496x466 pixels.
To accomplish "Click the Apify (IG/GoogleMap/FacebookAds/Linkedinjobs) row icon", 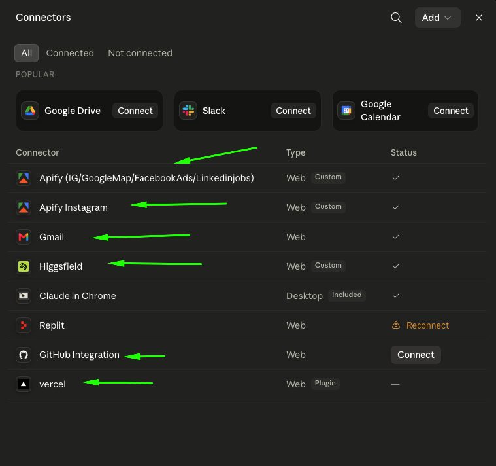I will pos(24,178).
